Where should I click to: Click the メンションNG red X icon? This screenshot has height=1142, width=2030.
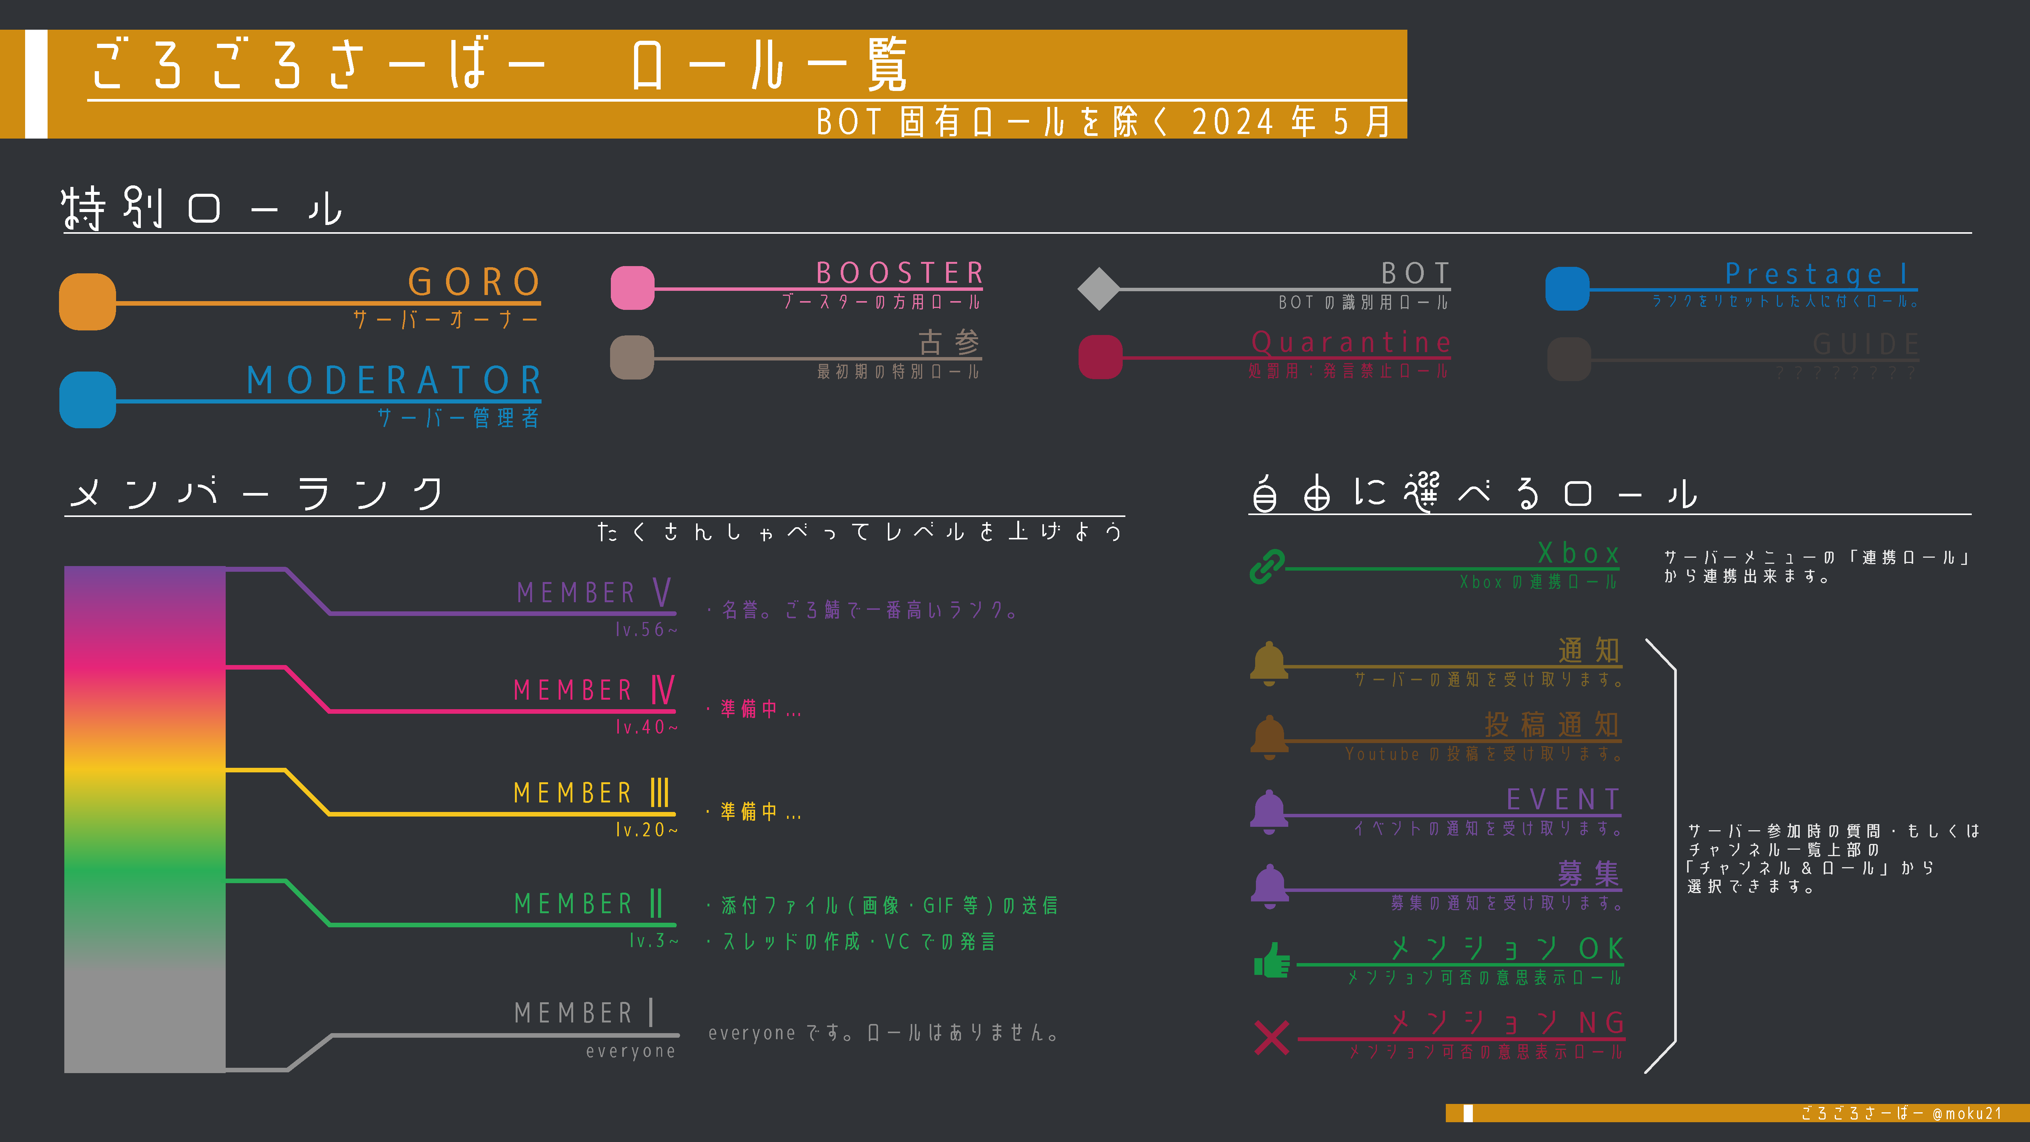(x=1272, y=1037)
